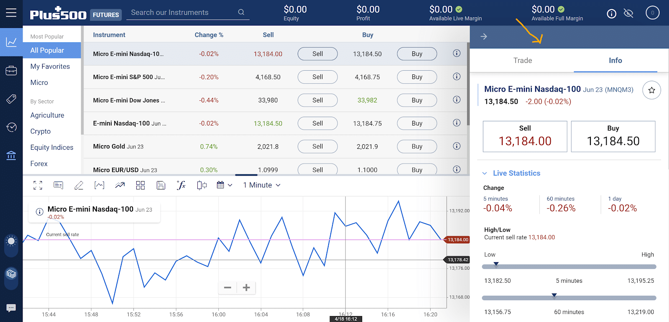This screenshot has height=322, width=669.
Task: Open the Trade chart sidebar icon
Action: coord(11,42)
